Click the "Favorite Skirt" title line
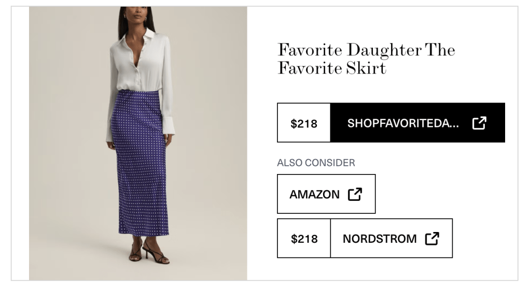The image size is (530, 290). [x=332, y=68]
